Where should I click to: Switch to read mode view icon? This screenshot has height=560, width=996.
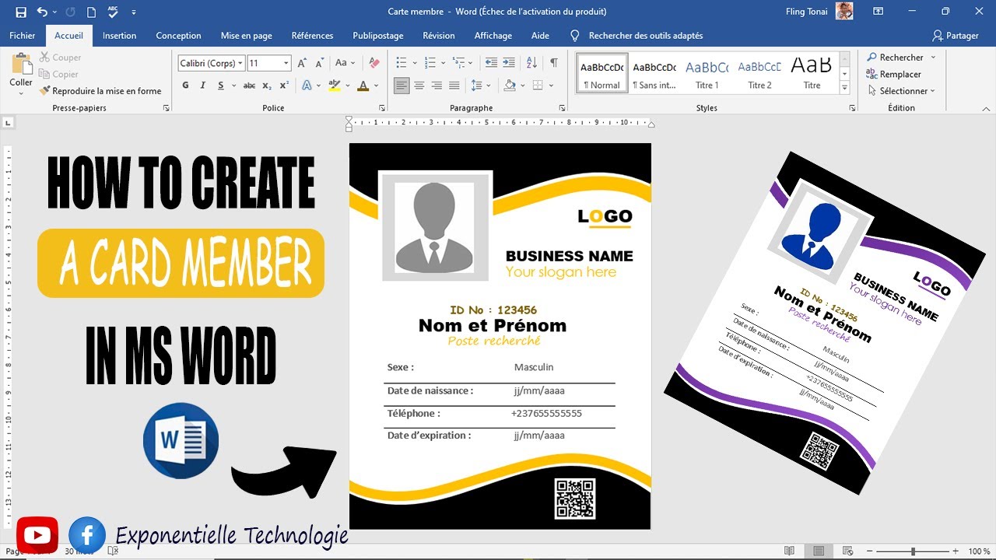point(790,551)
